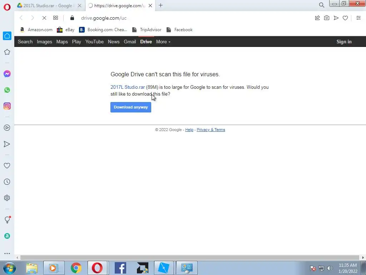
Task: Open Chrome from the taskbar
Action: click(x=76, y=268)
